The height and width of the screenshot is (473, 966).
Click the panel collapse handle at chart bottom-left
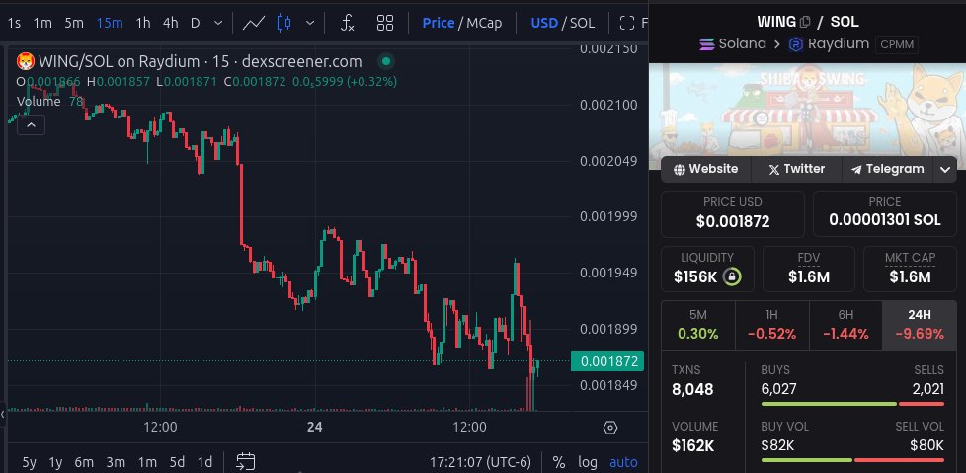2,414
